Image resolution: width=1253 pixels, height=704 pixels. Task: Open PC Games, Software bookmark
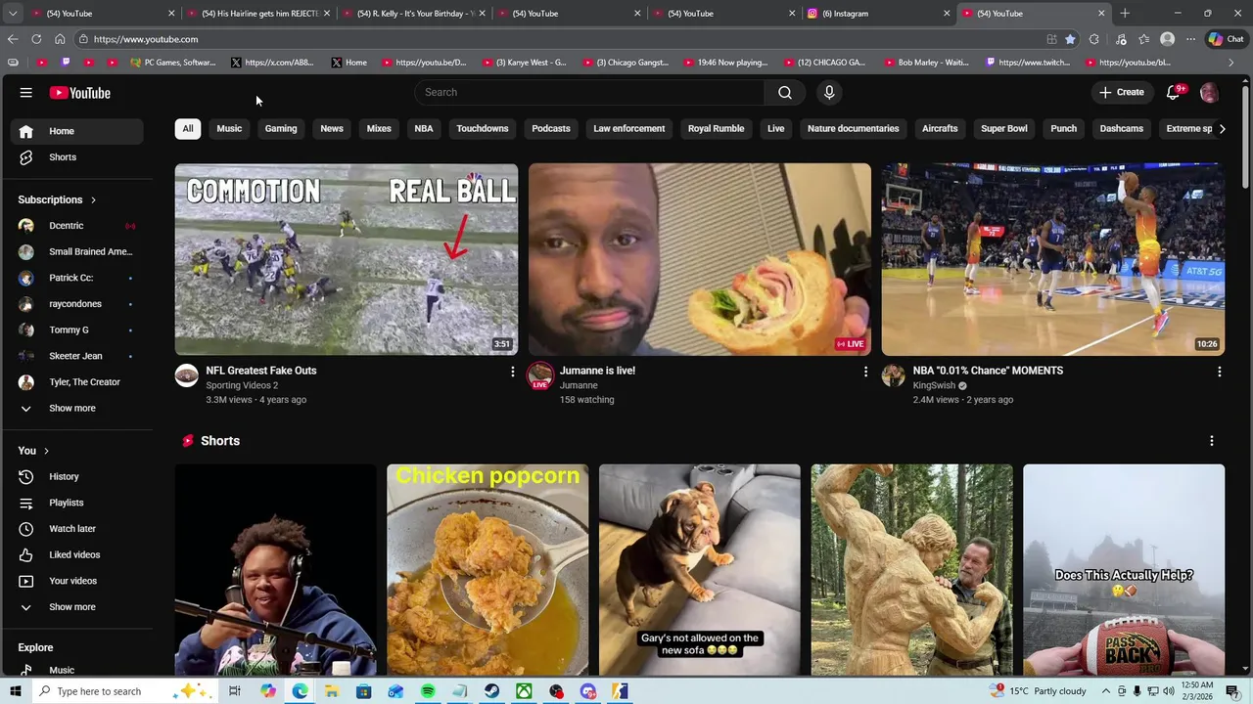pos(173,63)
